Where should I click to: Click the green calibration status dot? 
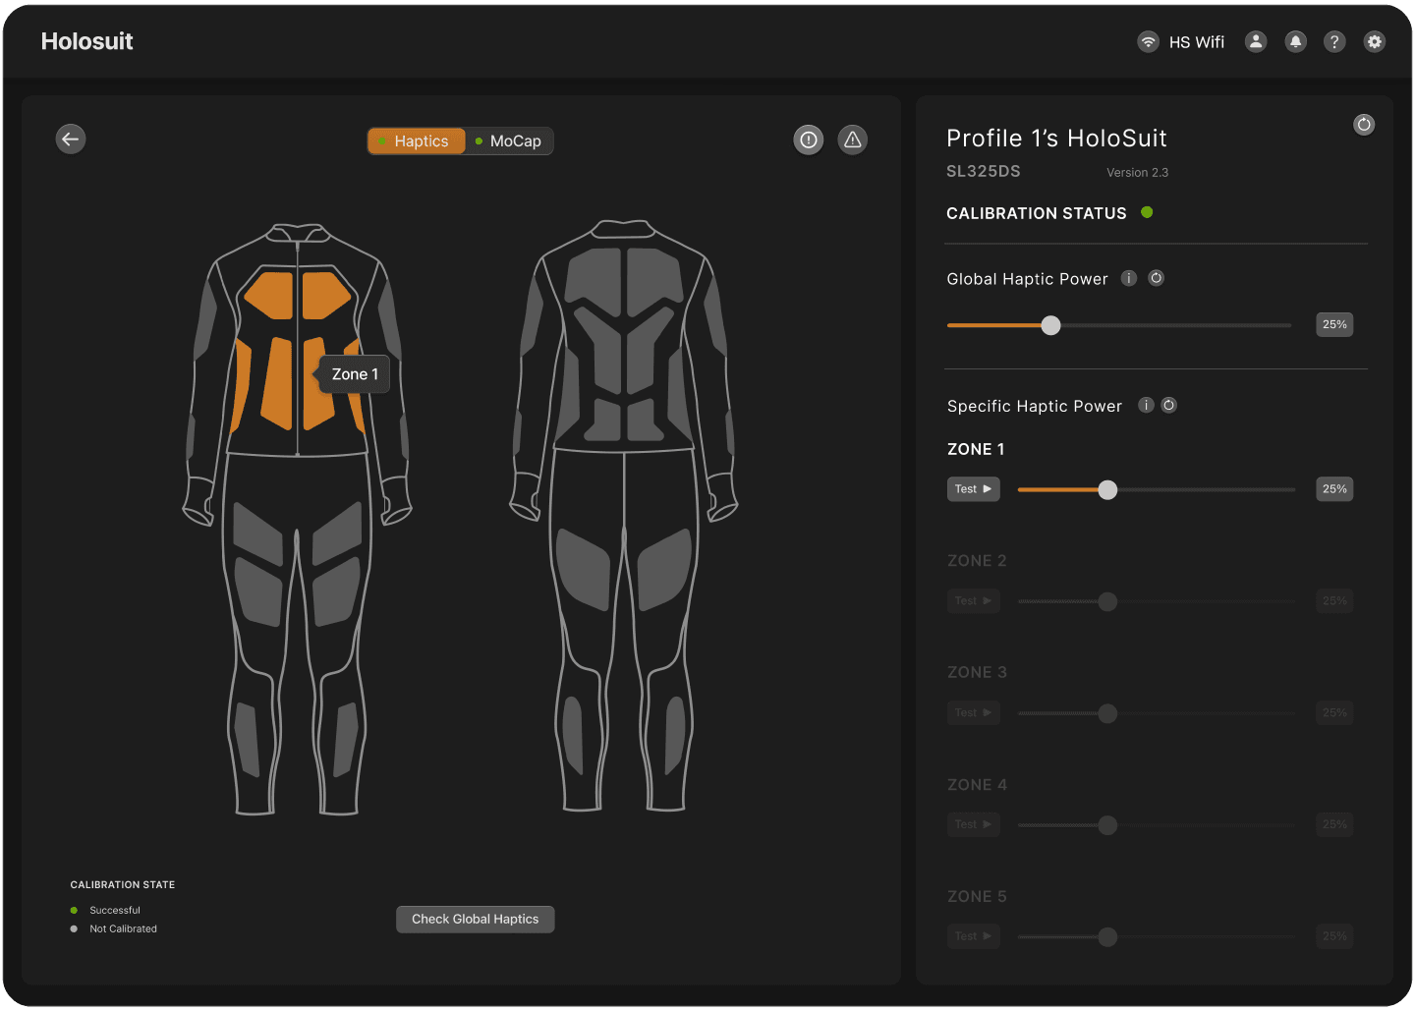pyautogui.click(x=1147, y=212)
